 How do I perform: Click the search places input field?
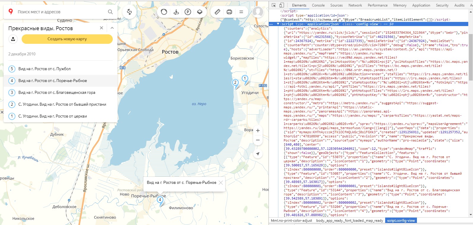59,12
